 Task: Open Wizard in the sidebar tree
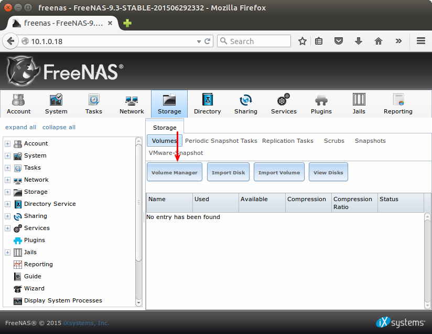[x=34, y=288]
